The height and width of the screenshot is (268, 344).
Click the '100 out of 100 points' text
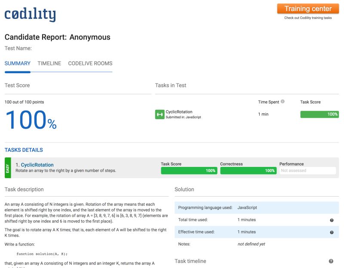[25, 102]
